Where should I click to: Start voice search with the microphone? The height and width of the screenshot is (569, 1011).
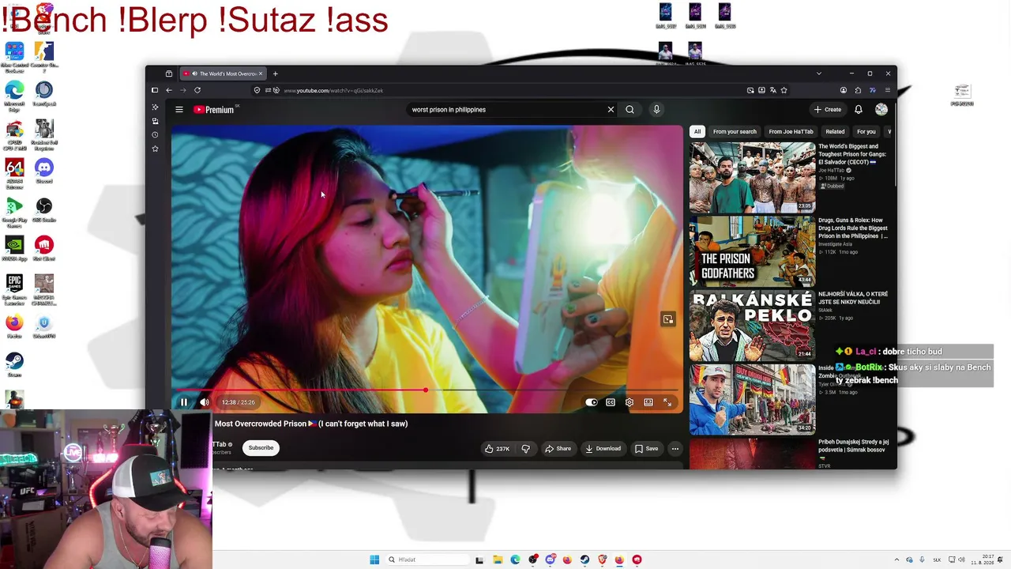pos(656,110)
